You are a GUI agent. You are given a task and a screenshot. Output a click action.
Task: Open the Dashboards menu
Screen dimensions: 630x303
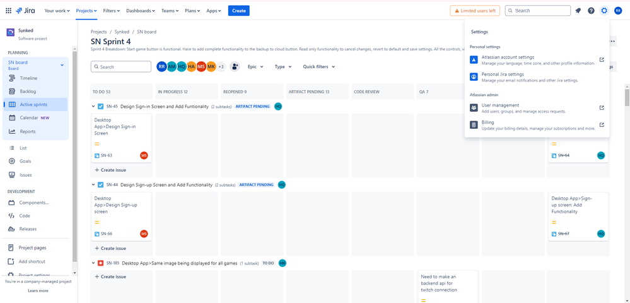point(141,11)
